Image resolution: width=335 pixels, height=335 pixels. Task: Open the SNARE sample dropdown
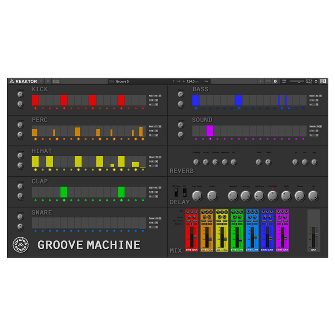(x=155, y=218)
